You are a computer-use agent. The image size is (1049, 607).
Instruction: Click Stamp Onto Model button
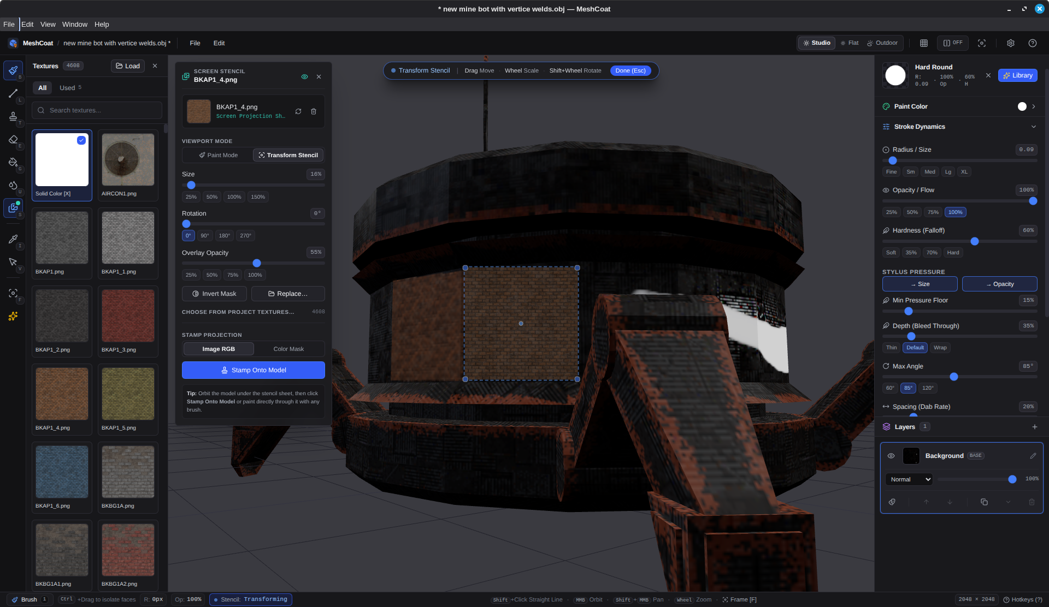click(x=254, y=370)
